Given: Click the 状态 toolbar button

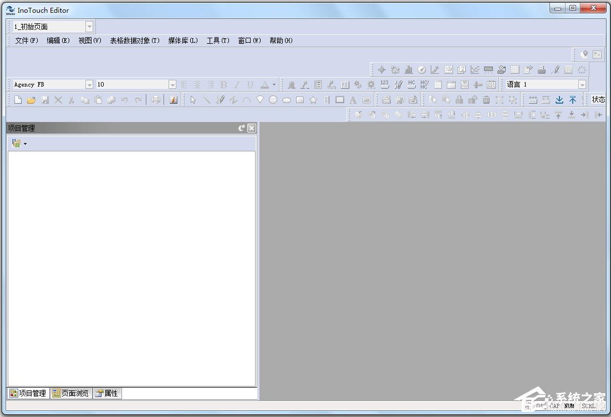Looking at the screenshot, I should pos(598,100).
